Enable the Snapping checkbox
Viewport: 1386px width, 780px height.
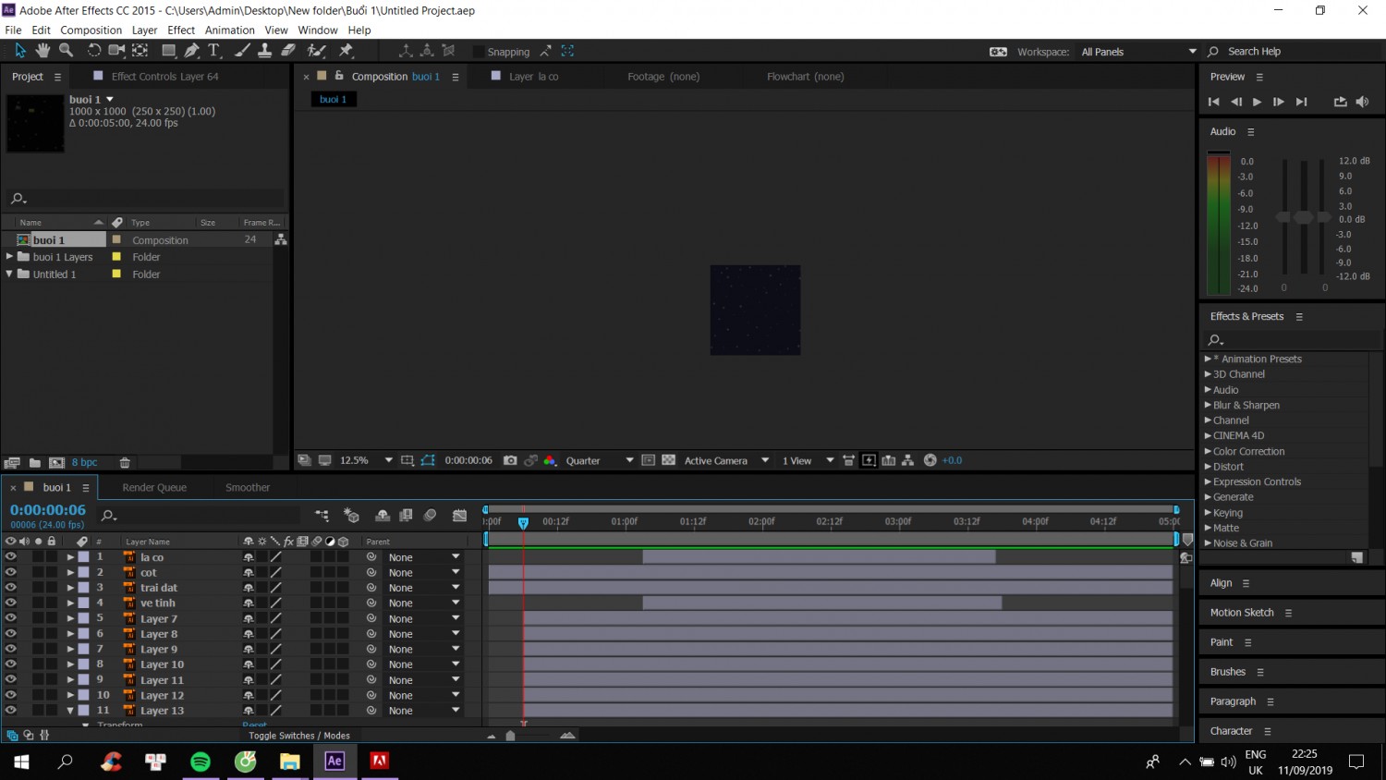[x=479, y=52]
